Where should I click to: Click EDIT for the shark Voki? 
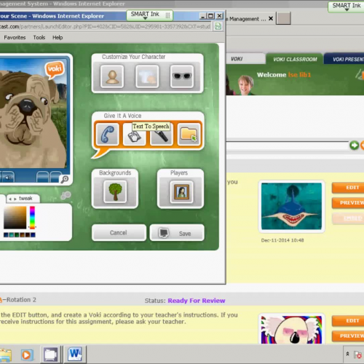point(348,188)
